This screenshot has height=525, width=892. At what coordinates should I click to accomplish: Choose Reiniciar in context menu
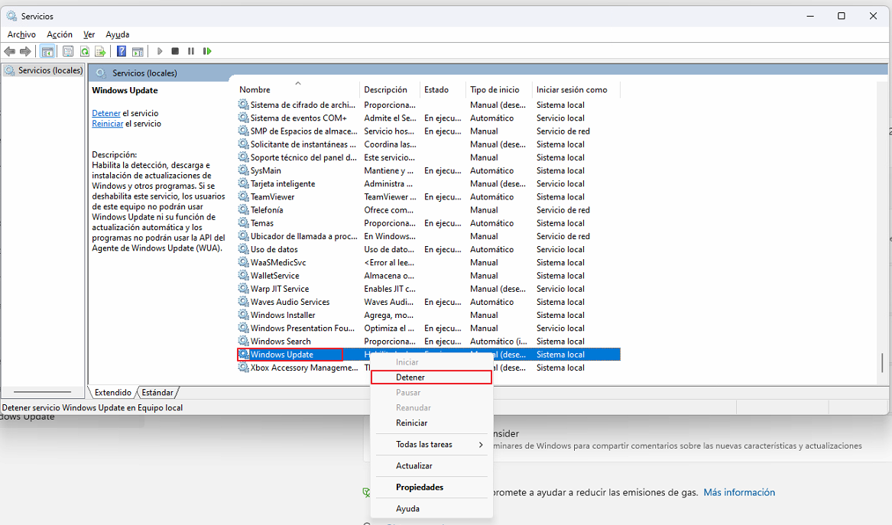[431, 423]
